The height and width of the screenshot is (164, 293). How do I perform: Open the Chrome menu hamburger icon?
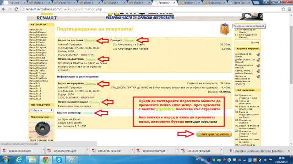(289, 9)
